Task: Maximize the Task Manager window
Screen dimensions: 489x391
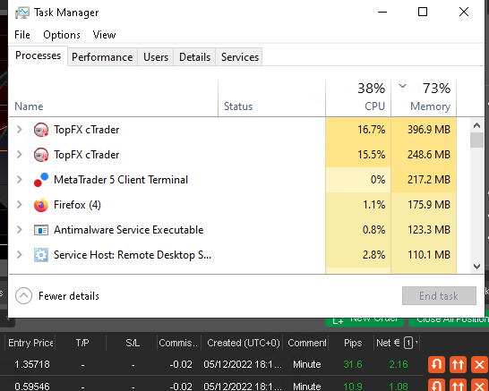Action: tap(423, 12)
